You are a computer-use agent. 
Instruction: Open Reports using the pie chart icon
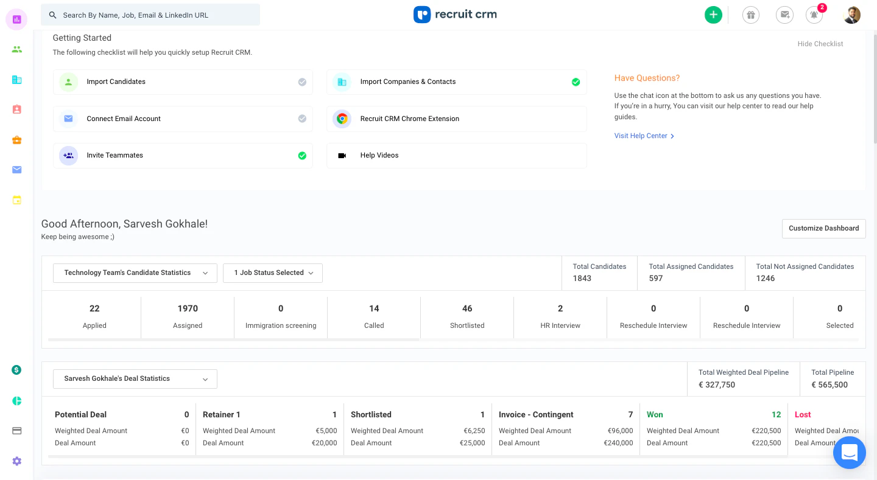pos(16,401)
